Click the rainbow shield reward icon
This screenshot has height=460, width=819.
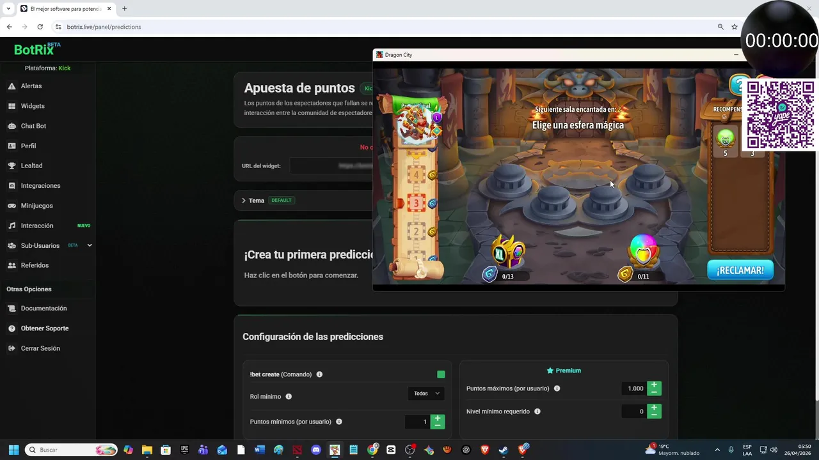point(644,251)
